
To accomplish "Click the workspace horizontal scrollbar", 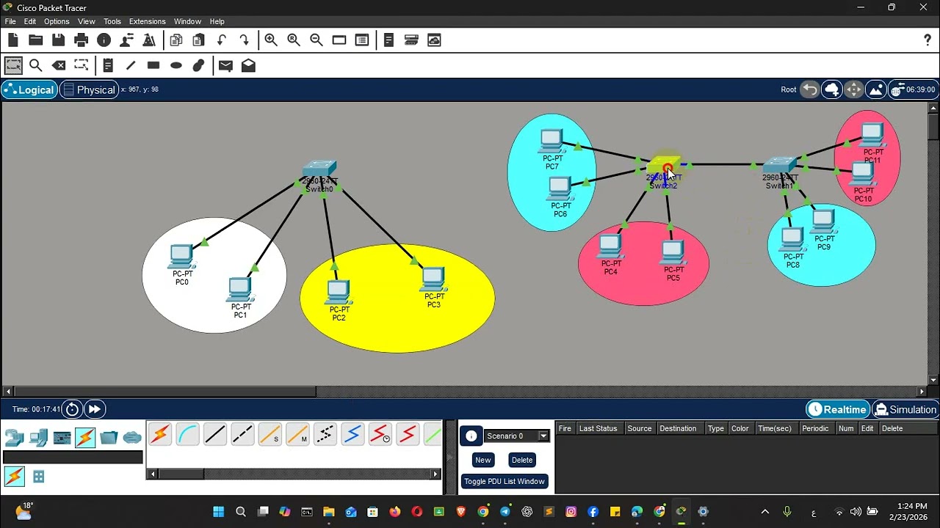I will pyautogui.click(x=165, y=392).
